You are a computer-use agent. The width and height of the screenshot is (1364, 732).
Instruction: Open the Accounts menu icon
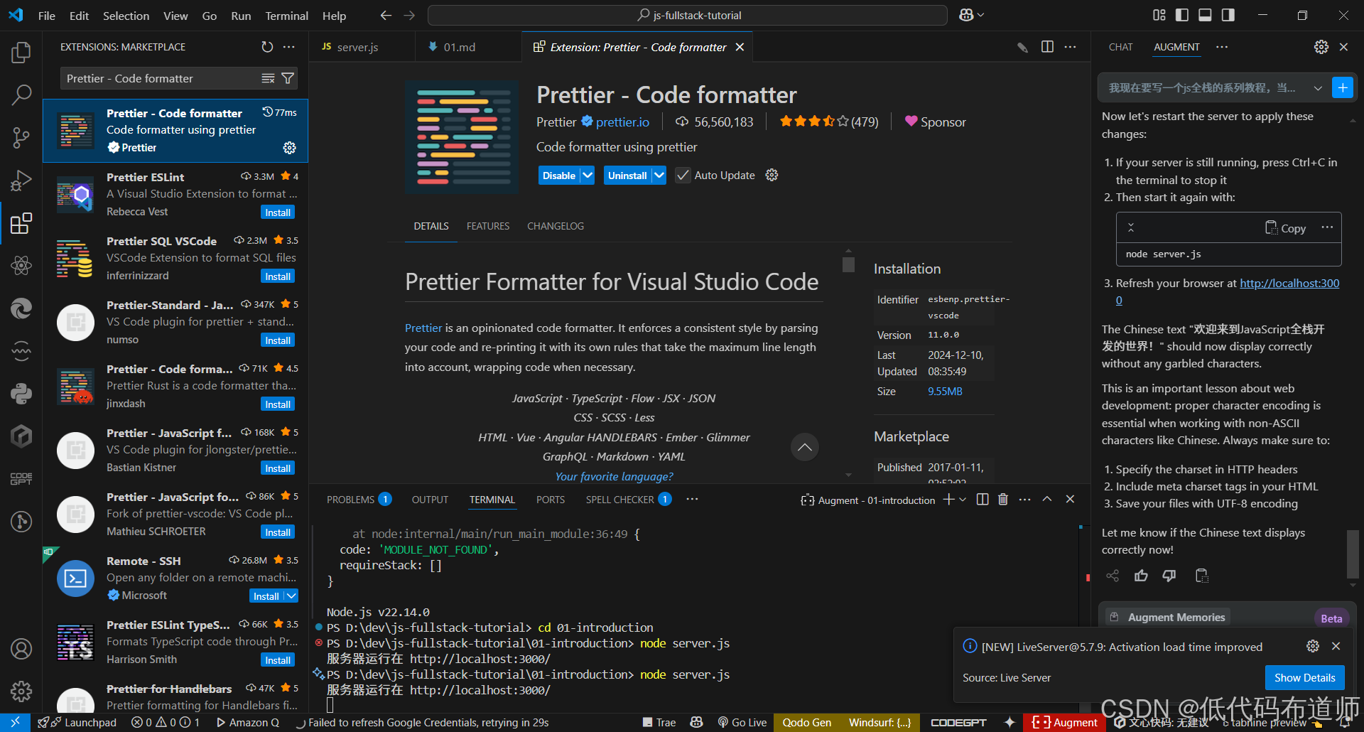point(21,649)
